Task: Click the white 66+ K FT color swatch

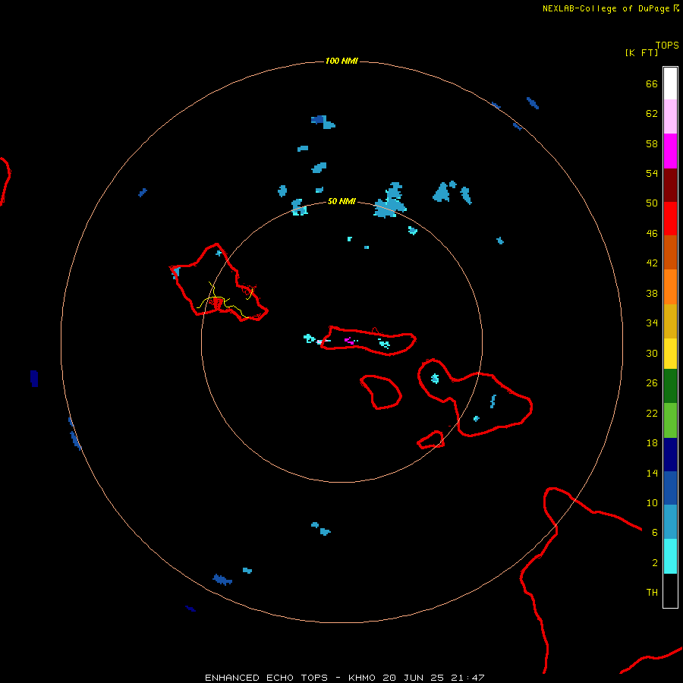Action: 670,83
